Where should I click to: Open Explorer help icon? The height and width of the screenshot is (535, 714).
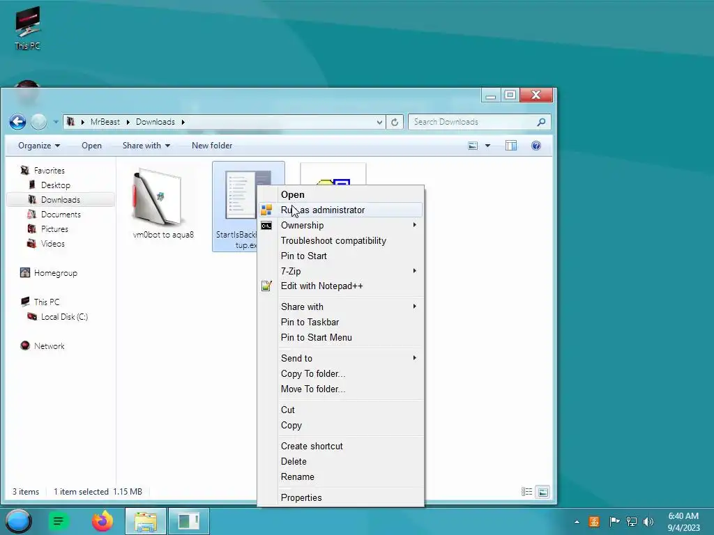click(536, 146)
